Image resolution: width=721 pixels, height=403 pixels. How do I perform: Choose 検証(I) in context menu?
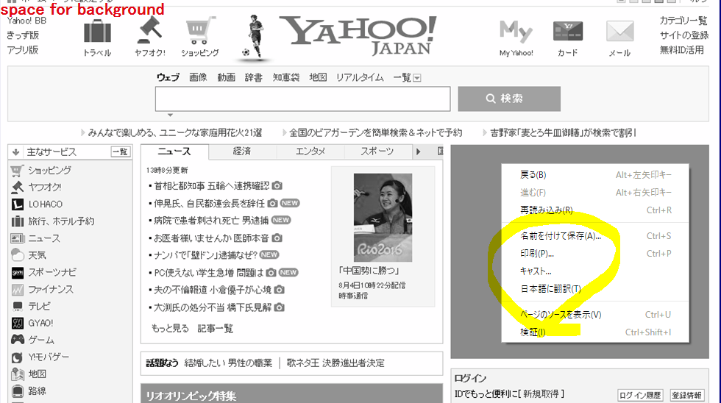point(595,332)
